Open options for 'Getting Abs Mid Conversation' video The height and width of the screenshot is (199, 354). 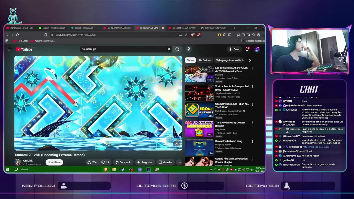[x=253, y=159]
